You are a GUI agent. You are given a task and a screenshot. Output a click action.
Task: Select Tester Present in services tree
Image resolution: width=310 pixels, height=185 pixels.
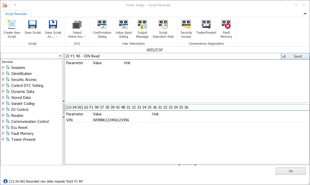[x=23, y=140]
